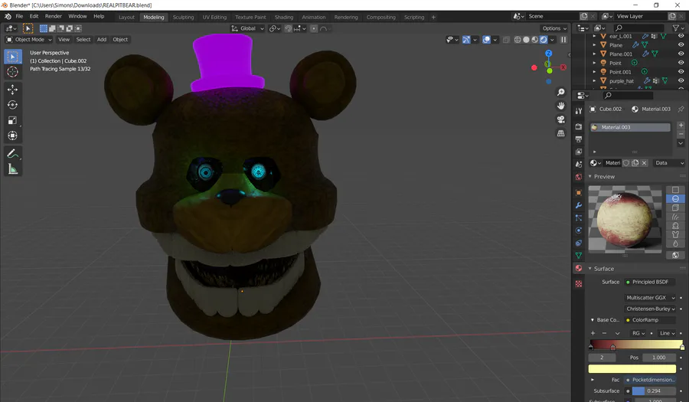
Task: Pin the properties editor context
Action: point(681,109)
